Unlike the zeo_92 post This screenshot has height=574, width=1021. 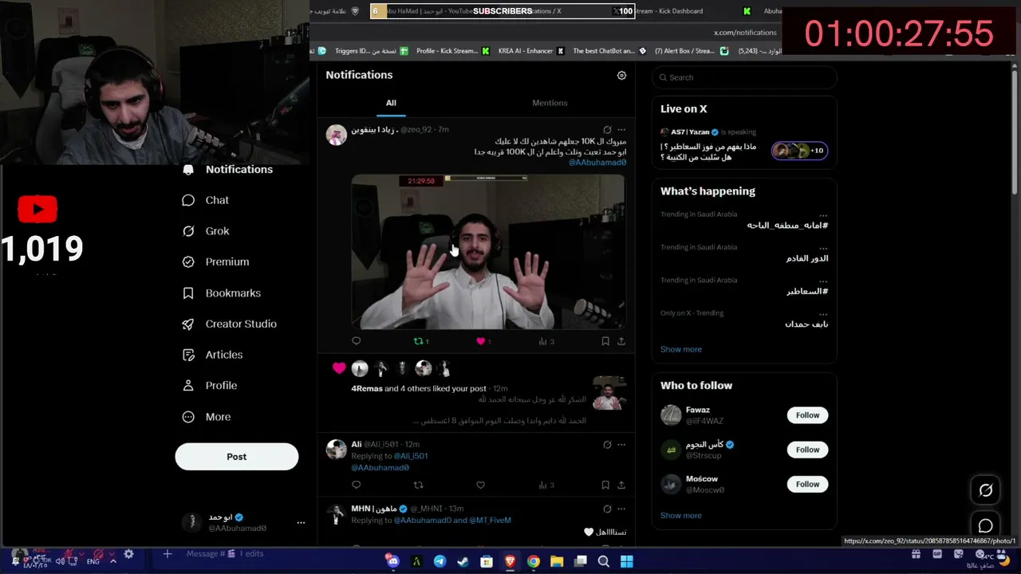(483, 341)
